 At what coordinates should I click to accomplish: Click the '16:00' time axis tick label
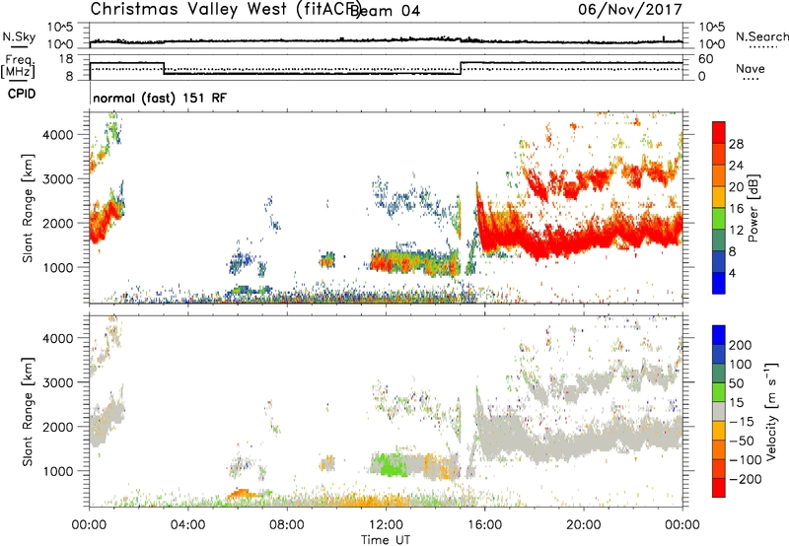(484, 525)
